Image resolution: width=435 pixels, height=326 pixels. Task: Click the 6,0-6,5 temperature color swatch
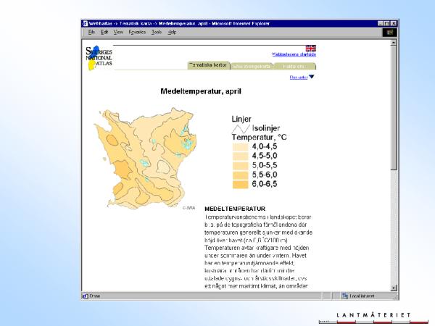pyautogui.click(x=239, y=184)
